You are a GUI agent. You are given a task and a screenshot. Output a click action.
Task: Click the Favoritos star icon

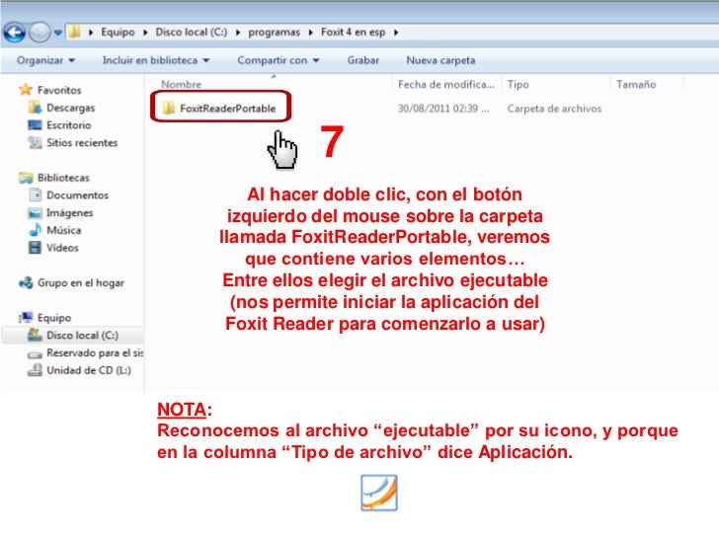click(x=26, y=90)
